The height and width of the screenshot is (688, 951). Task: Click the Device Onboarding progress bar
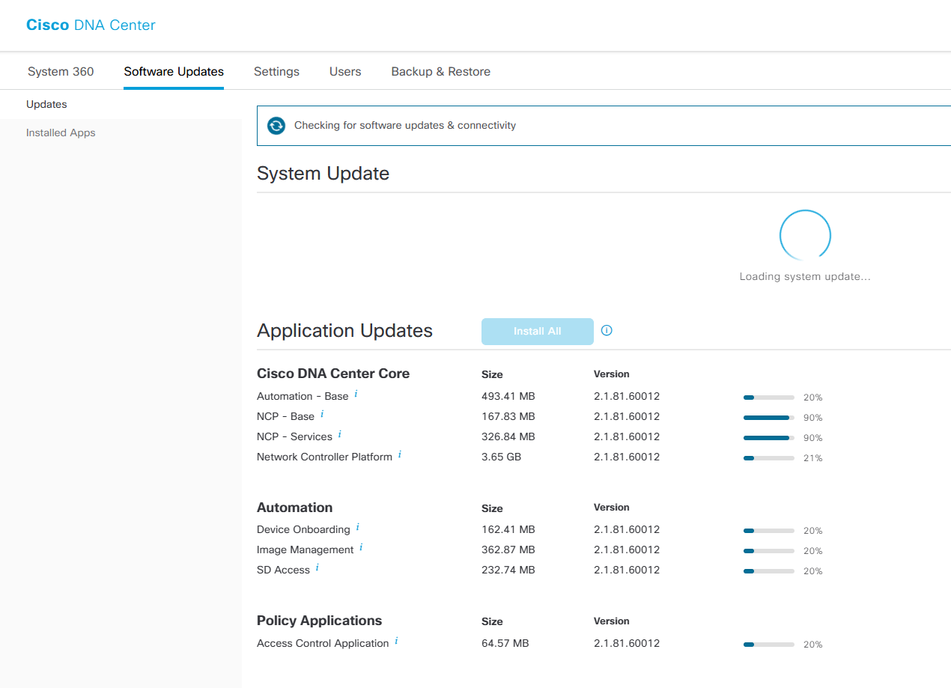click(769, 531)
